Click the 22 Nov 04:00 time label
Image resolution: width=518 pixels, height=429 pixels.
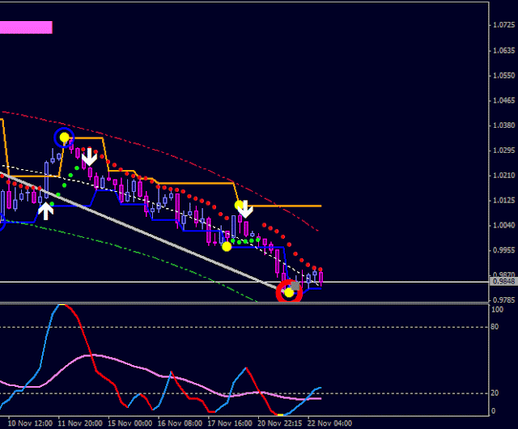(x=329, y=423)
